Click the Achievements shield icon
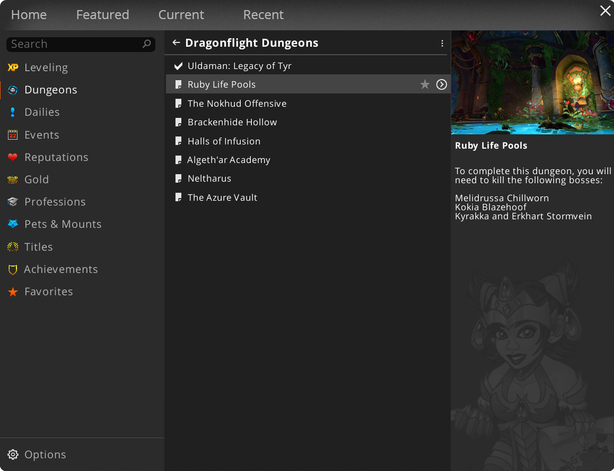The width and height of the screenshot is (614, 471). click(x=13, y=269)
